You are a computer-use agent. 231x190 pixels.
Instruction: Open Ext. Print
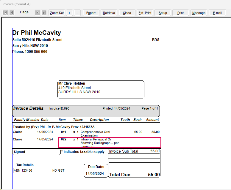click(145, 13)
